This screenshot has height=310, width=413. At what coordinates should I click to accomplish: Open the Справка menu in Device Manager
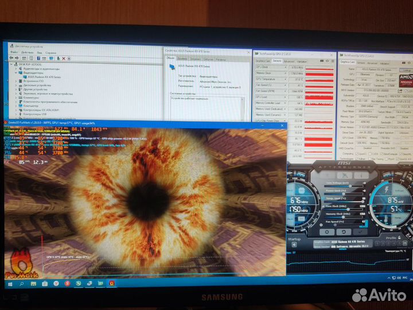51,53
